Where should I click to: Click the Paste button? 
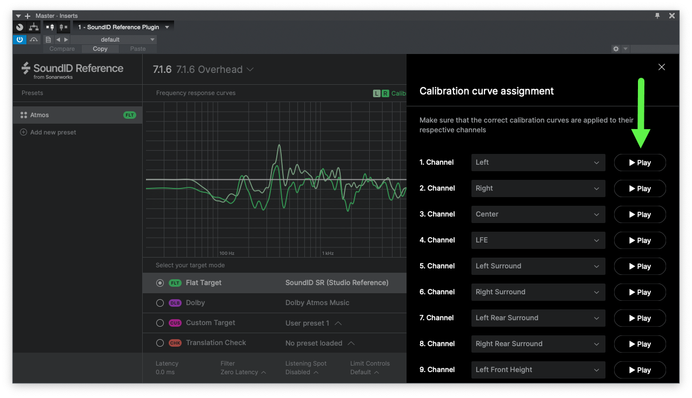[x=138, y=49]
